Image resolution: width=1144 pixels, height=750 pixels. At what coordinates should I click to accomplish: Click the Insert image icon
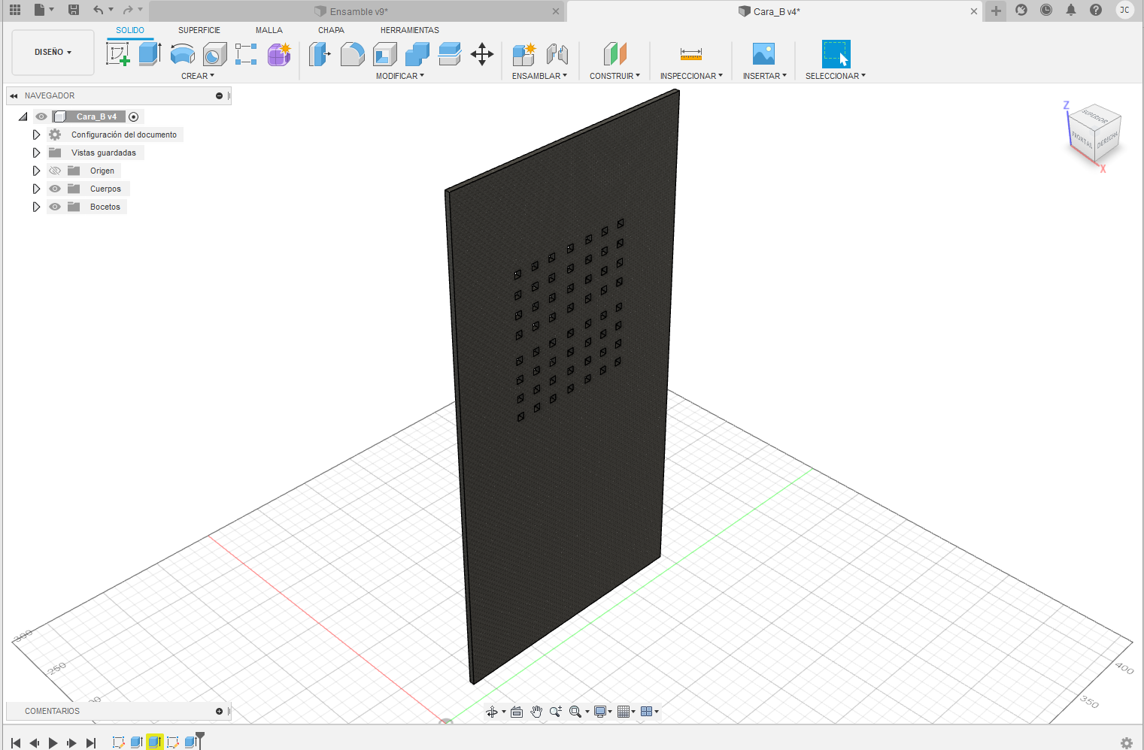pyautogui.click(x=764, y=54)
